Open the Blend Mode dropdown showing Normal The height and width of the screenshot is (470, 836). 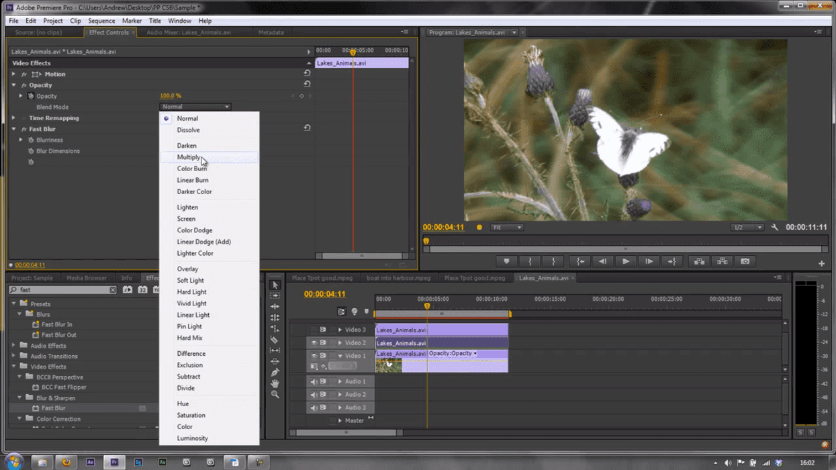[195, 107]
